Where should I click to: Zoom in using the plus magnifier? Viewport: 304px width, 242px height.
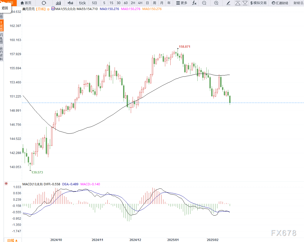[216, 3]
